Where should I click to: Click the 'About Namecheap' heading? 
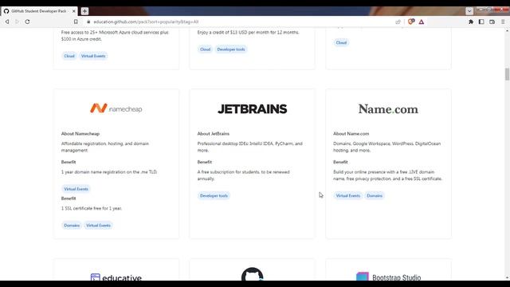pyautogui.click(x=80, y=134)
